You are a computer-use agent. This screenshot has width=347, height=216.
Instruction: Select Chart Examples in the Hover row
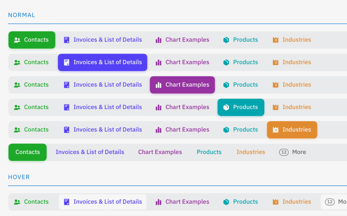click(187, 202)
